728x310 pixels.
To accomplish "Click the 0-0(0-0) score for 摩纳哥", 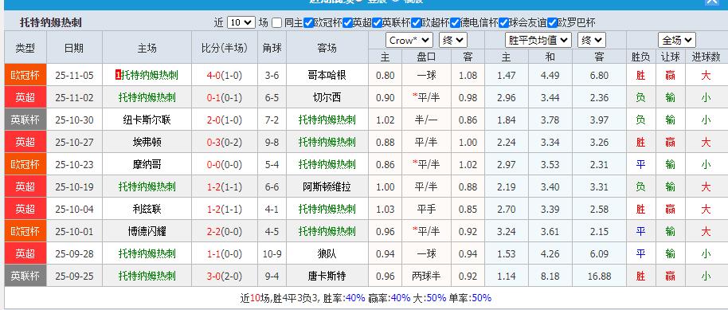I will [x=225, y=164].
